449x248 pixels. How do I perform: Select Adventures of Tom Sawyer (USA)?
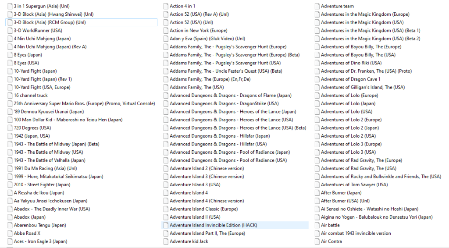[x=354, y=184]
